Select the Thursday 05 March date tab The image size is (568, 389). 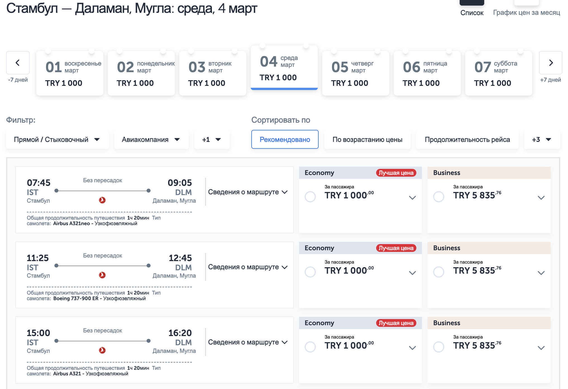tap(355, 73)
